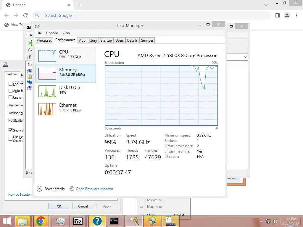Open Chrome from the taskbar
Image resolution: width=303 pixels, height=227 pixels.
41,221
